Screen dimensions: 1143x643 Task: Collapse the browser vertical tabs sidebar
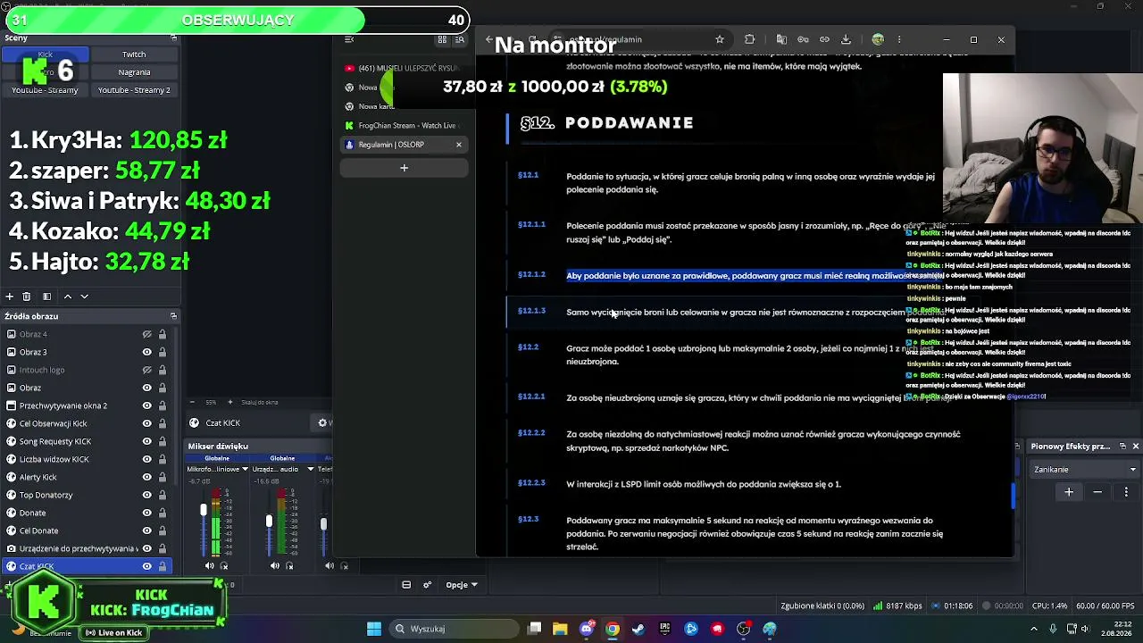tap(349, 39)
